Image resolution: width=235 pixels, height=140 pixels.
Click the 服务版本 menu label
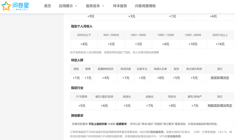pos(93,6)
